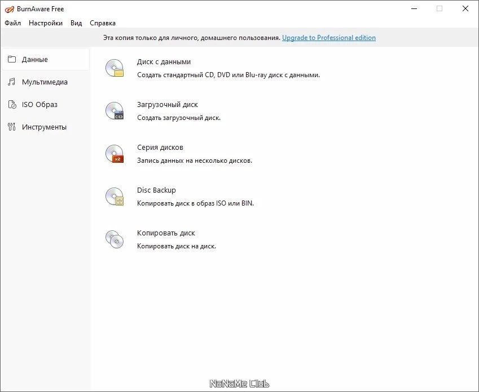Screen dimensions: 479x392
Task: Close the BurnAware Free window
Action: click(x=465, y=9)
